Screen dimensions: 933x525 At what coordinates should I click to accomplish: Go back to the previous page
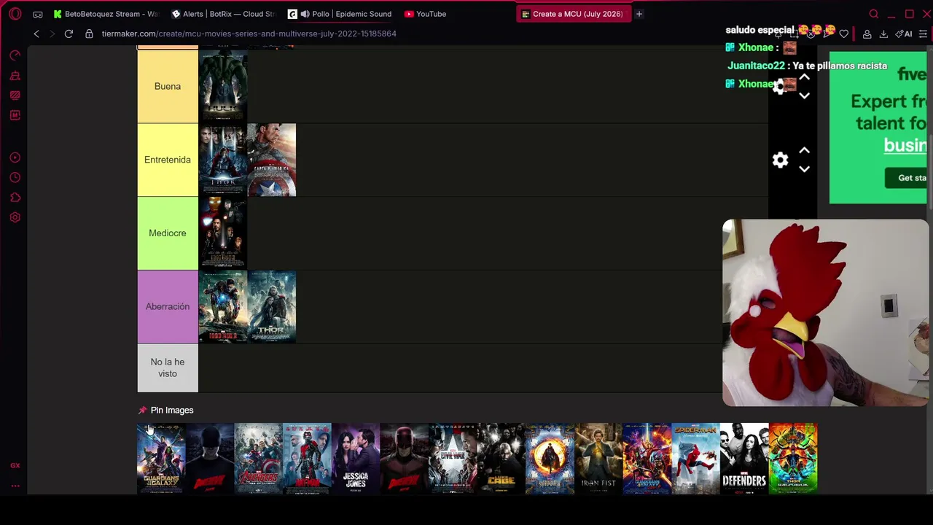[36, 34]
